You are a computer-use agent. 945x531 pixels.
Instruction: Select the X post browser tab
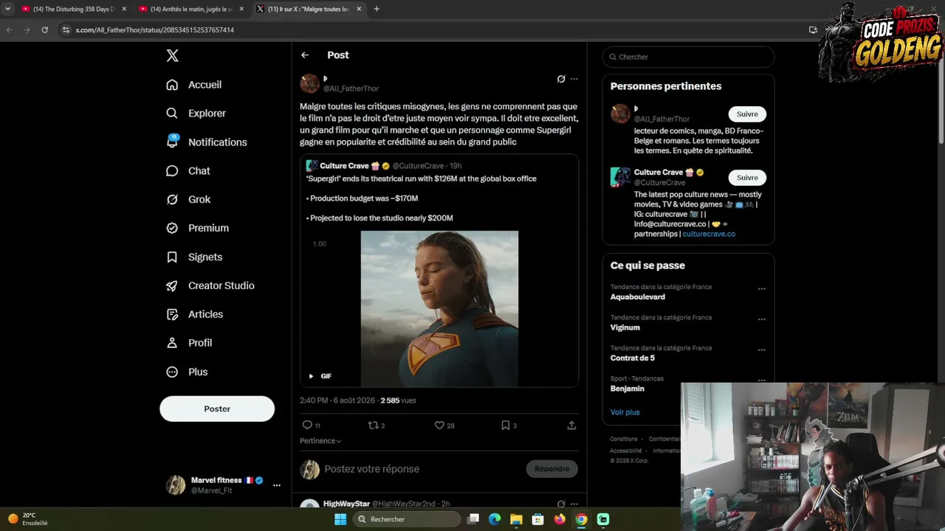point(308,9)
